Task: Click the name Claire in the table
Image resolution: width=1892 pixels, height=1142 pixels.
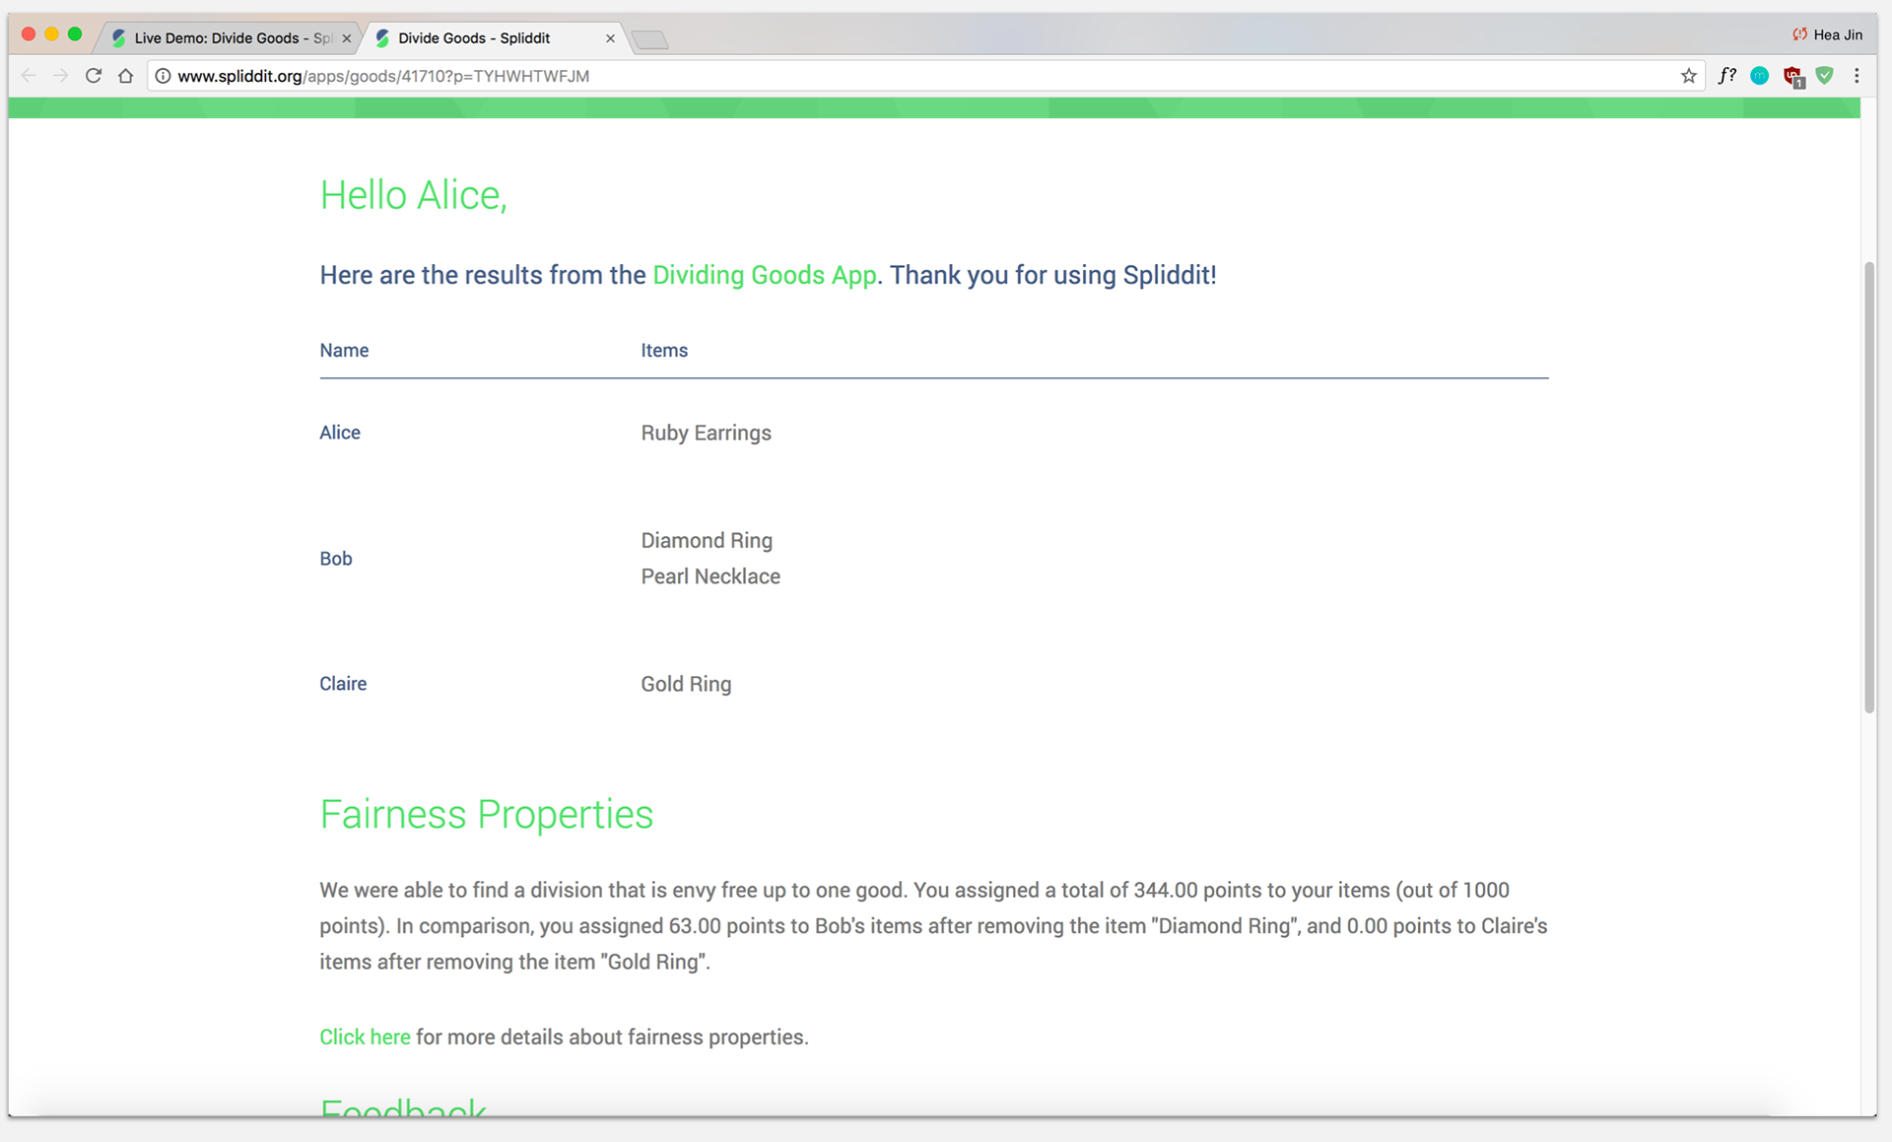Action: click(x=343, y=684)
